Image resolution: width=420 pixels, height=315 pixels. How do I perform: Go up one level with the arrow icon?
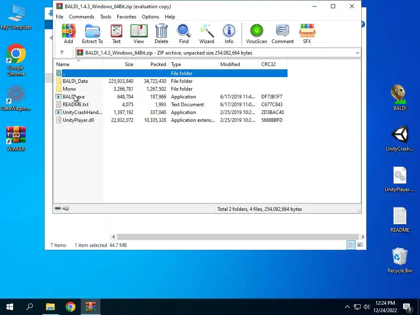click(x=62, y=52)
